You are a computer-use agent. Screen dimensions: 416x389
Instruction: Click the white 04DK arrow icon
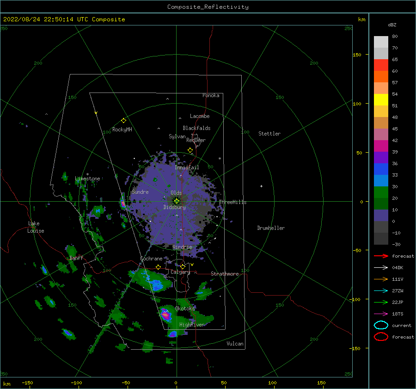pyautogui.click(x=381, y=268)
